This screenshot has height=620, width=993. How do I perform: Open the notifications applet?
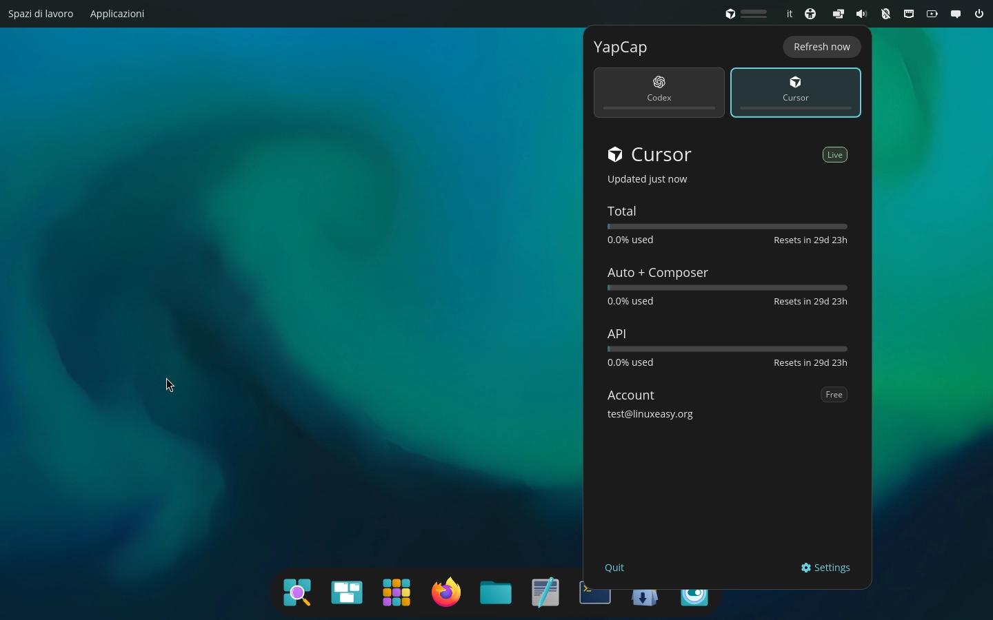[956, 14]
